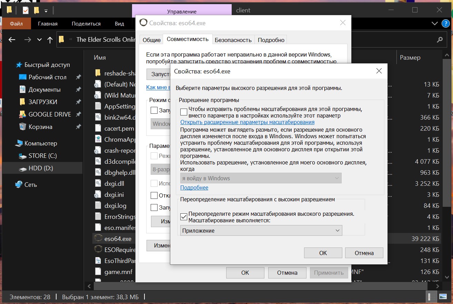Uncheck override high DPI scaling checkbox
The width and height of the screenshot is (453, 304).
pos(184,217)
